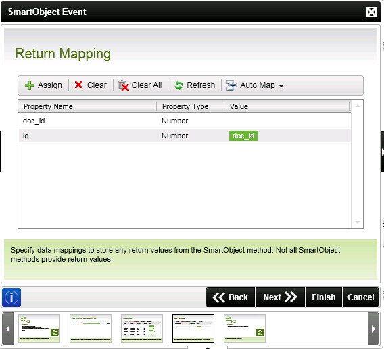Click the table scrollbar down arrow
This screenshot has width=384, height=349.
tap(358, 222)
